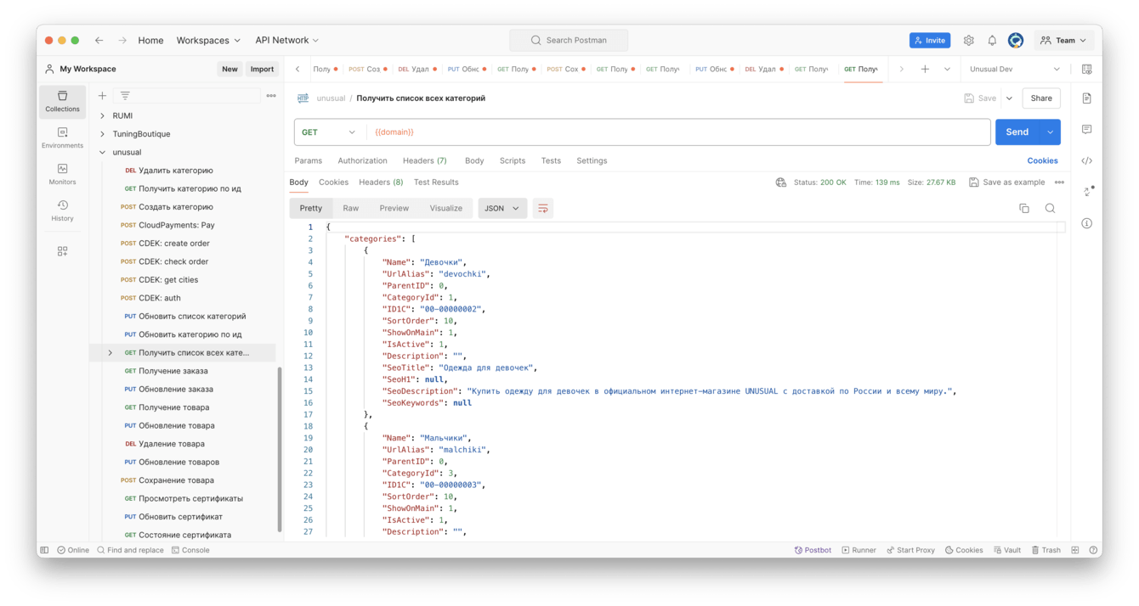Click the collections sidebar vertical scrollbar

point(280,450)
